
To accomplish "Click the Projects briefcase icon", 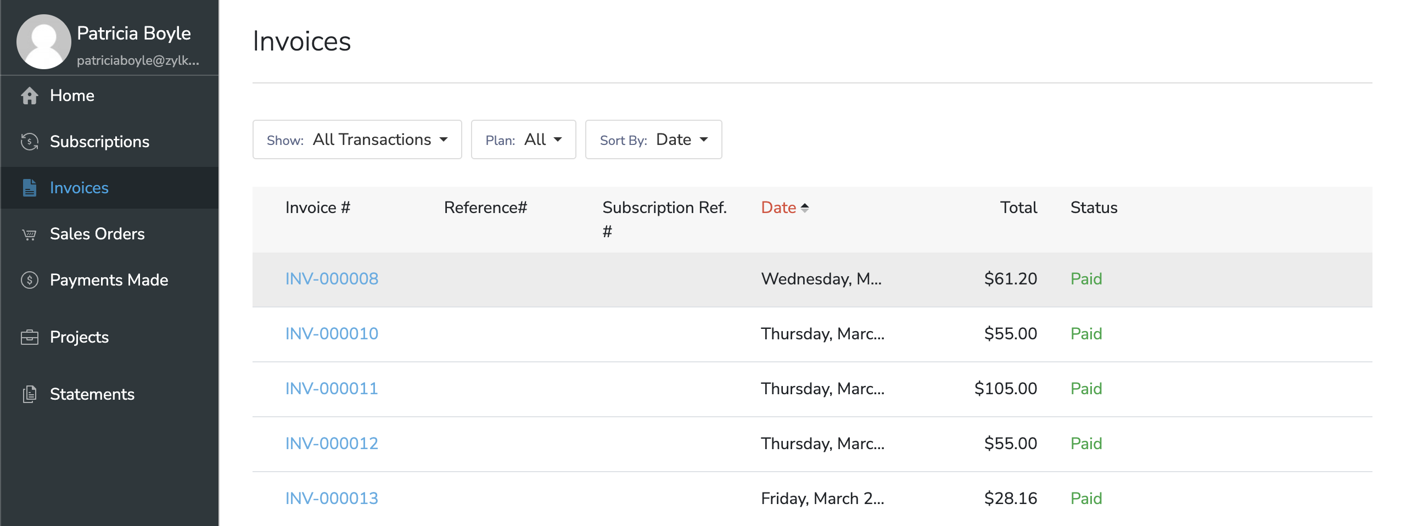I will pyautogui.click(x=29, y=337).
